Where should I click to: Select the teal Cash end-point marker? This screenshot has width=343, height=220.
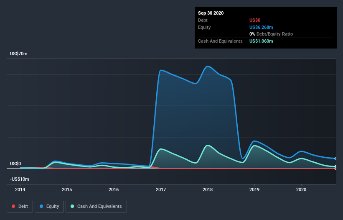pos(336,166)
